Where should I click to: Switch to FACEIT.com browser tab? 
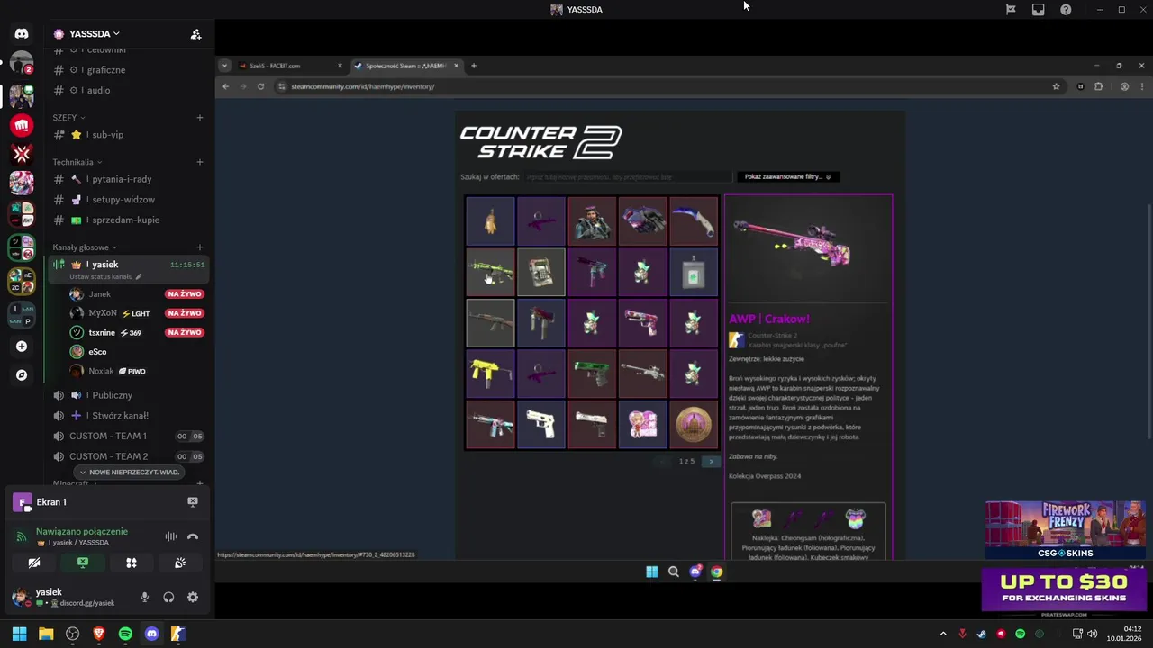point(290,66)
